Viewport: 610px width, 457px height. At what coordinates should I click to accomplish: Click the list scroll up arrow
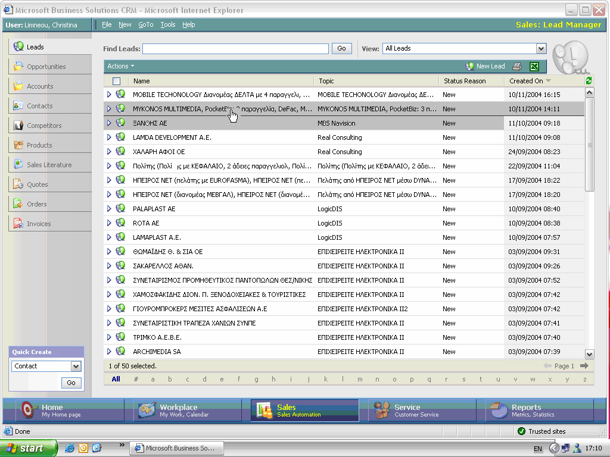[x=589, y=92]
